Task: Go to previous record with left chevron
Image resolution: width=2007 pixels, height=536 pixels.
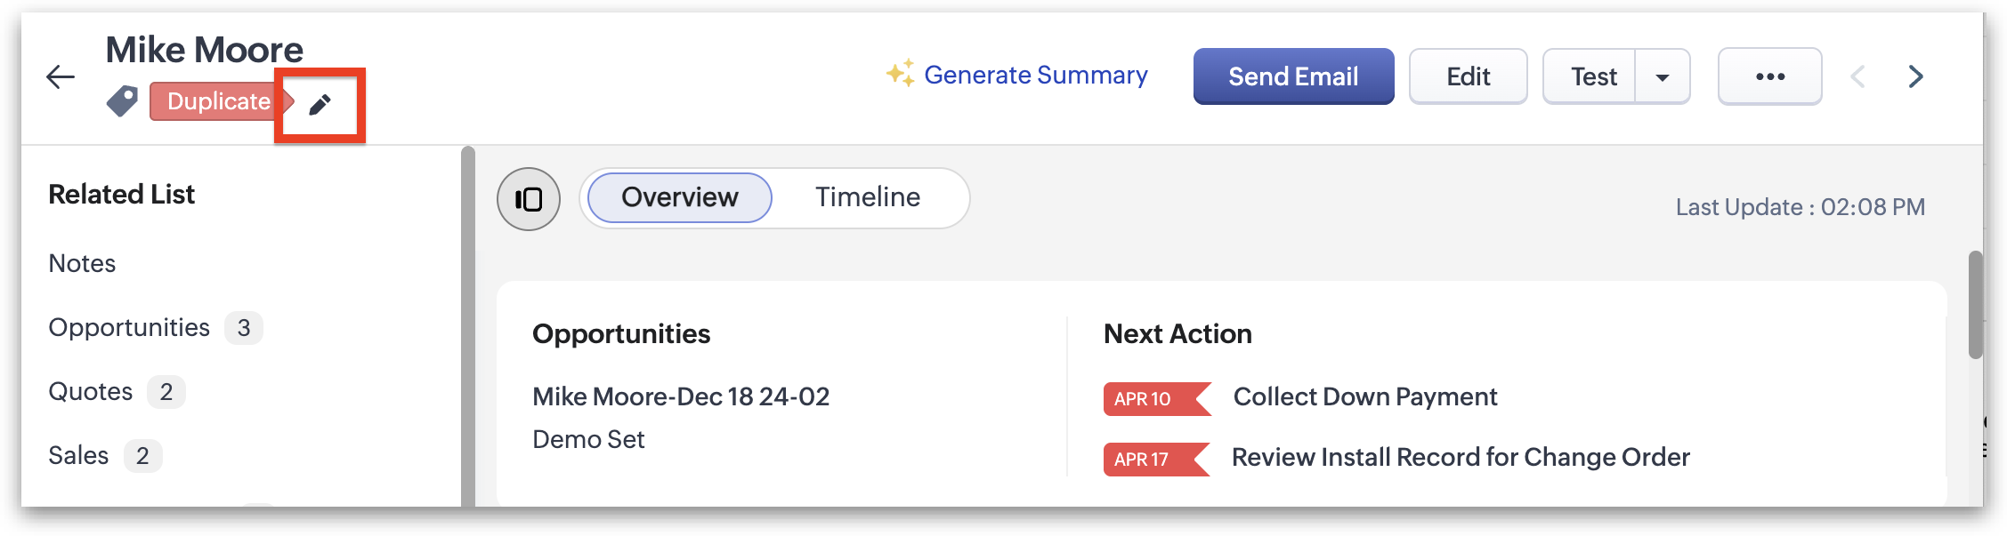Action: click(1857, 76)
